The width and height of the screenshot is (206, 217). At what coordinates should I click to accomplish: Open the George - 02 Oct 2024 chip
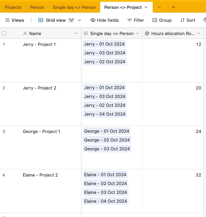[107, 140]
